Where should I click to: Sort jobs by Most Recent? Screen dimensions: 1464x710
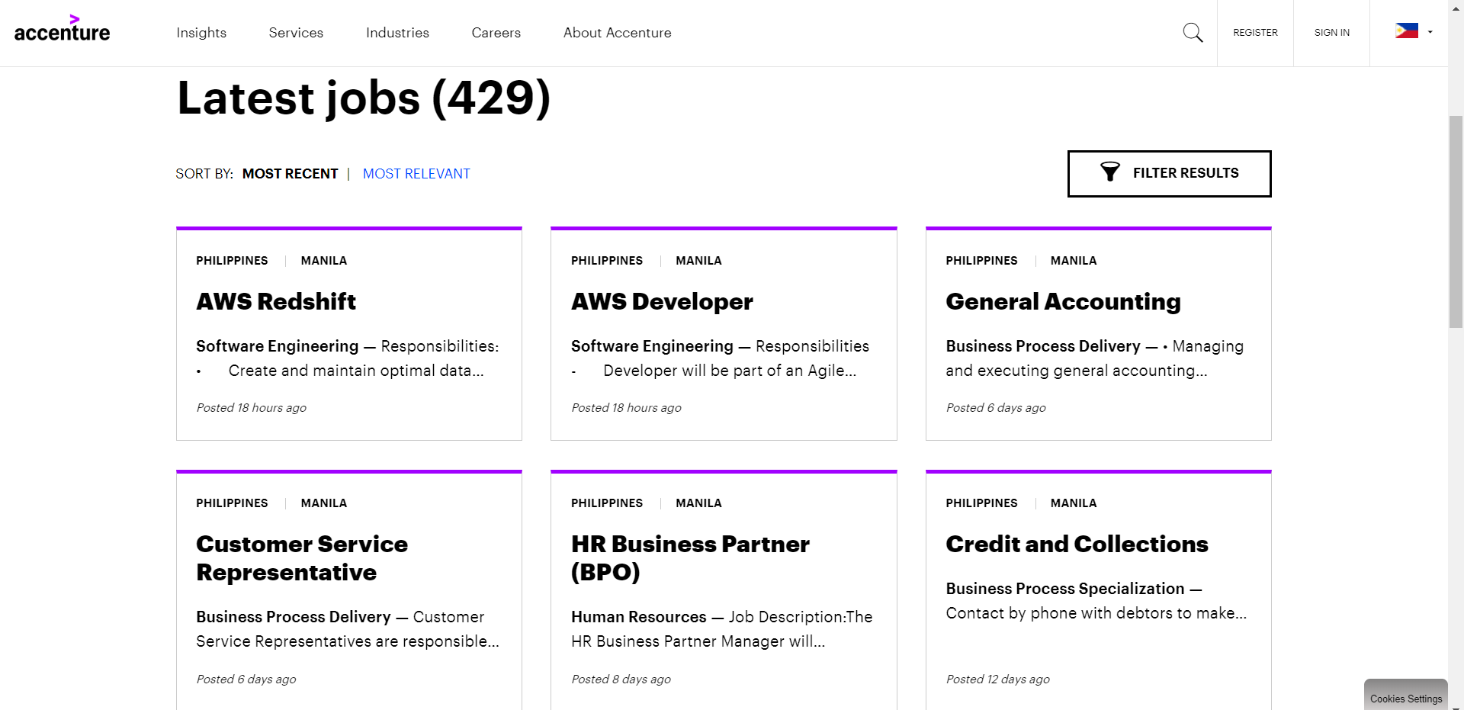(290, 174)
